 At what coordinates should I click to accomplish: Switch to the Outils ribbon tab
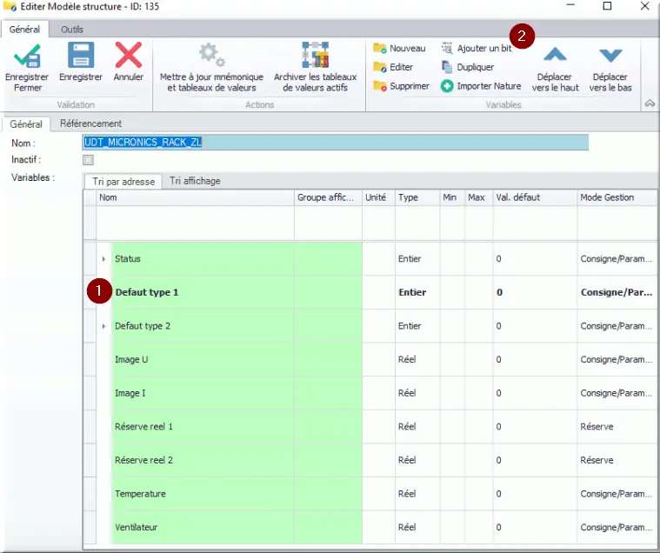[72, 30]
